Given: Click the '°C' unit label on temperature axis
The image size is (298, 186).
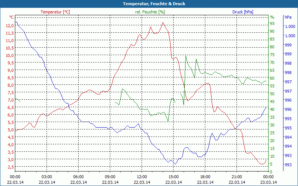Looking at the screenshot, I should tap(12, 17).
